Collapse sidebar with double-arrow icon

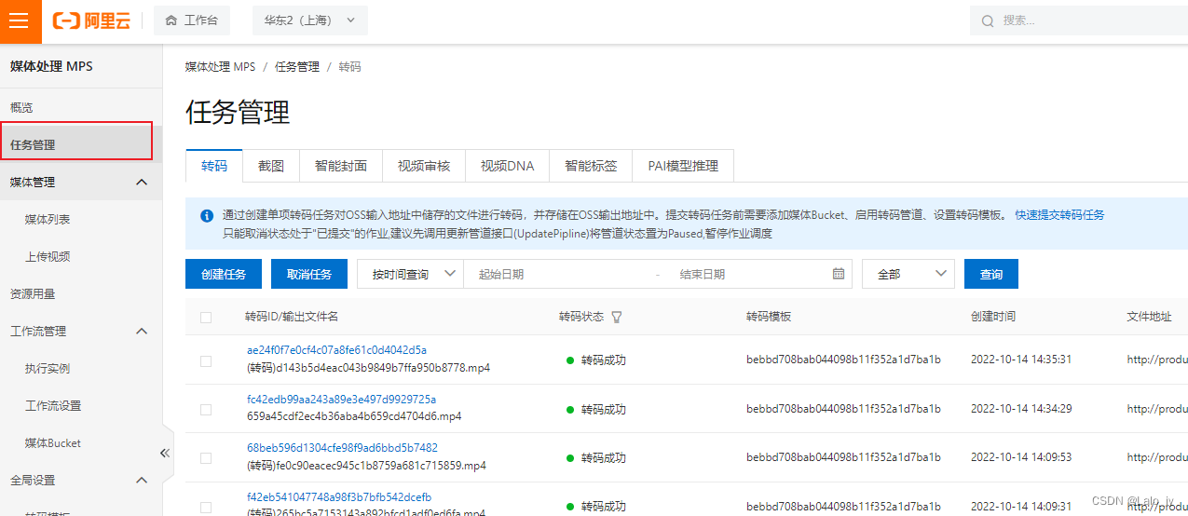tap(165, 453)
